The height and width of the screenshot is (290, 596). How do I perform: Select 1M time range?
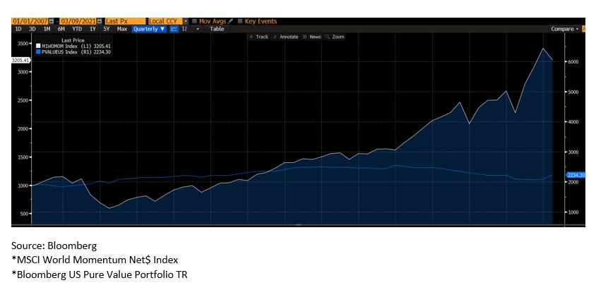[47, 29]
